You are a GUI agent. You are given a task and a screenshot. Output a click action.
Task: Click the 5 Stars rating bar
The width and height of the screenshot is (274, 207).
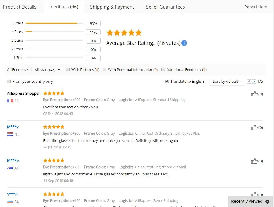point(54,23)
